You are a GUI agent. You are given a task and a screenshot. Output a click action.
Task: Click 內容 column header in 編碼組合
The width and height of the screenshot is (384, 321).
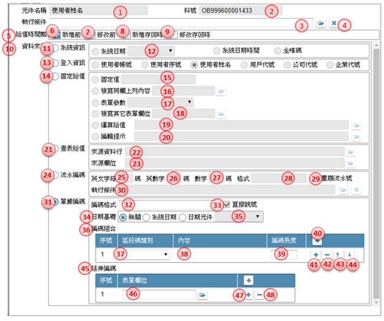[x=220, y=241]
